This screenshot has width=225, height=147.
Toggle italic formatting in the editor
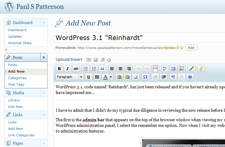[x=68, y=69]
